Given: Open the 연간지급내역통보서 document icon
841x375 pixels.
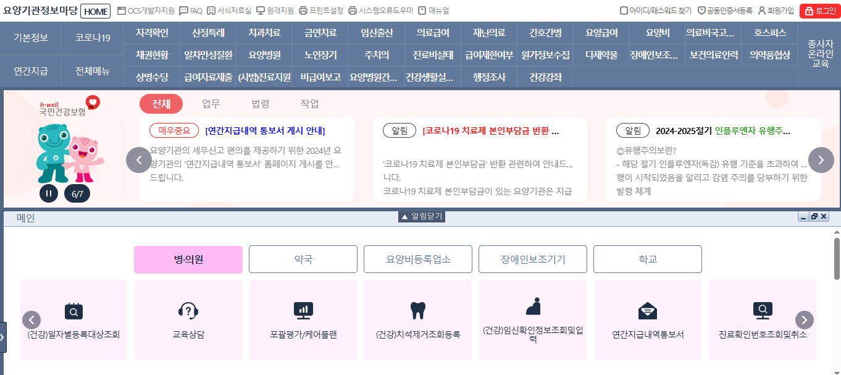Looking at the screenshot, I should (x=647, y=312).
